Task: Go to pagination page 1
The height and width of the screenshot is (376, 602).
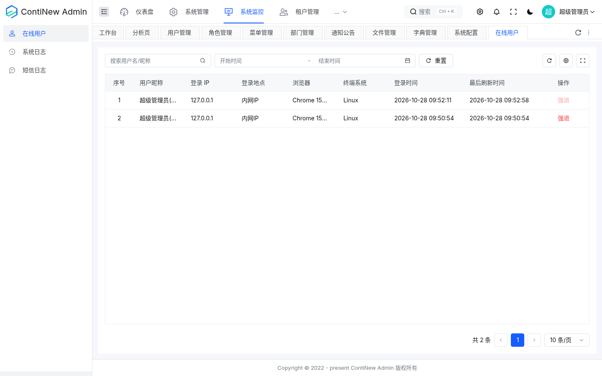Action: pyautogui.click(x=518, y=340)
